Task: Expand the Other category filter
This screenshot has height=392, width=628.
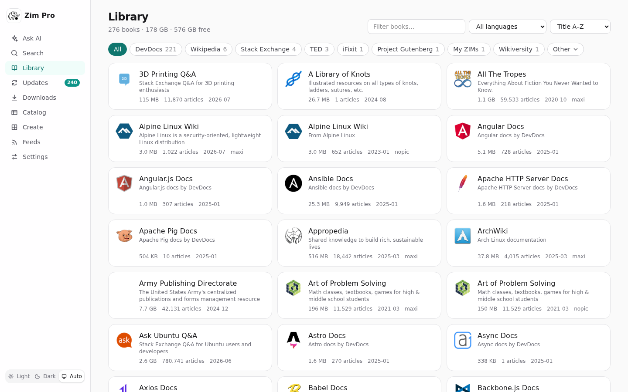Action: (565, 49)
